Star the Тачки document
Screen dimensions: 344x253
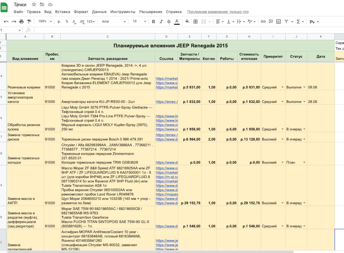pyautogui.click(x=34, y=4)
